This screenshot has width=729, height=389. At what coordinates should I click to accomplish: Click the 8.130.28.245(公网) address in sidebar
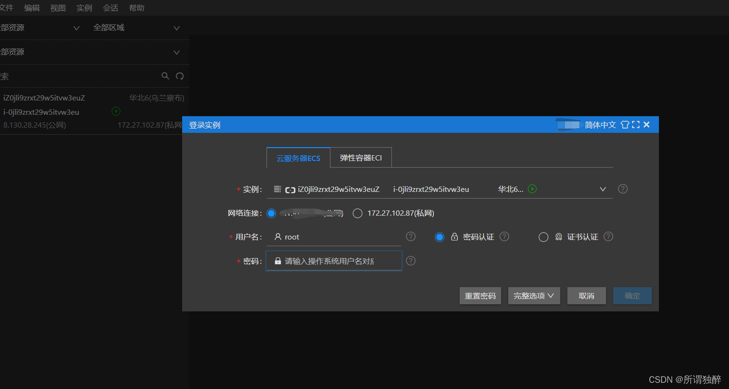pyautogui.click(x=34, y=125)
